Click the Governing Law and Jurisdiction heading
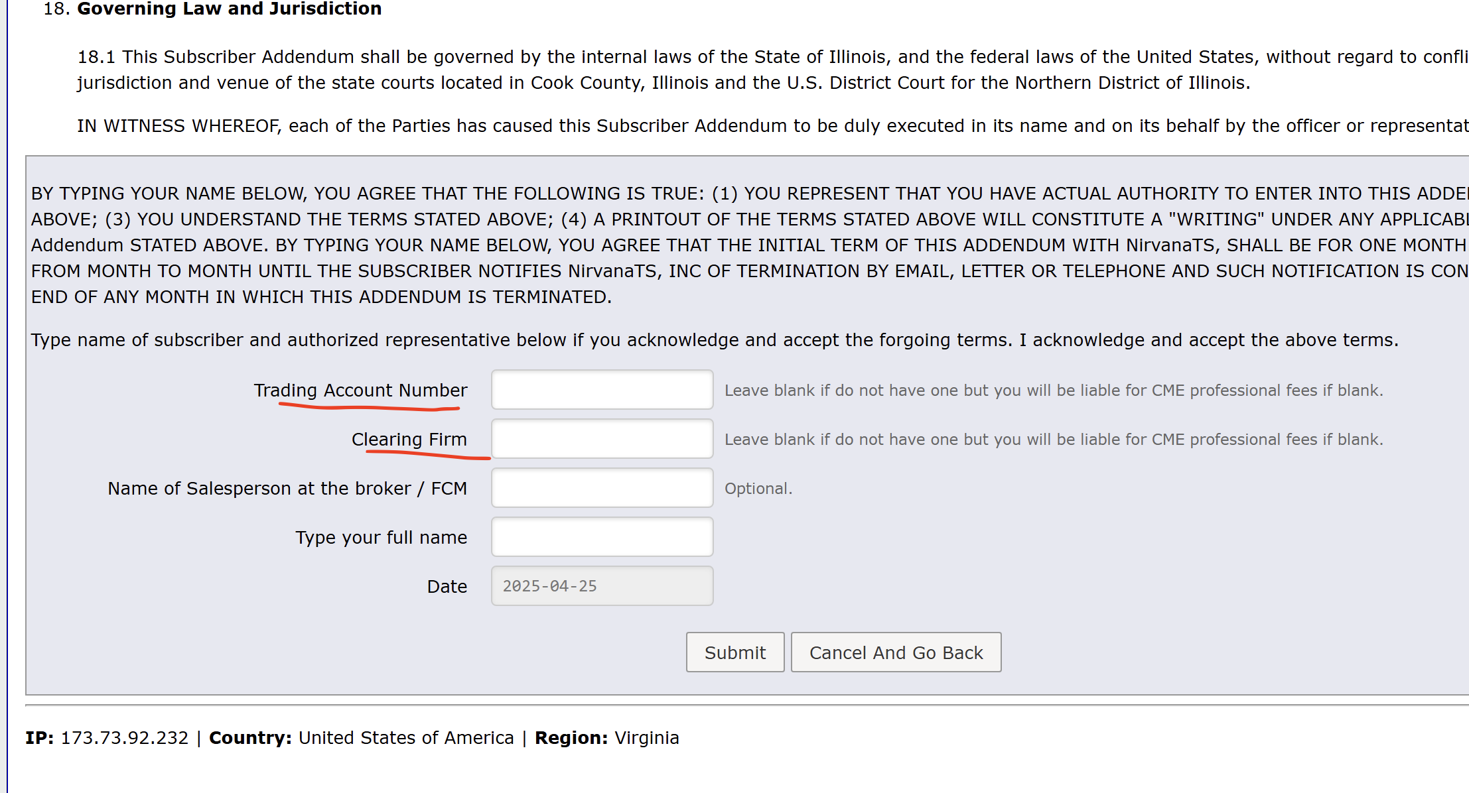The width and height of the screenshot is (1469, 793). pyautogui.click(x=229, y=9)
